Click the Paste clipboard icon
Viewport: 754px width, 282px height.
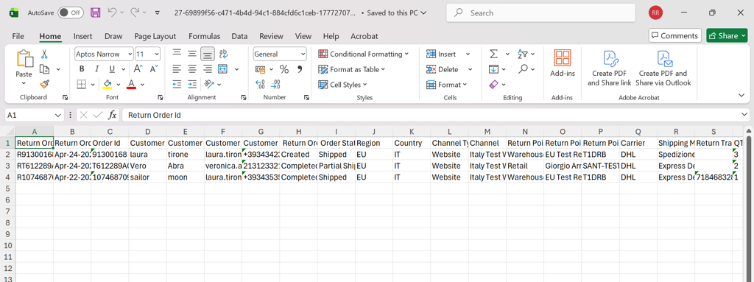(24, 59)
